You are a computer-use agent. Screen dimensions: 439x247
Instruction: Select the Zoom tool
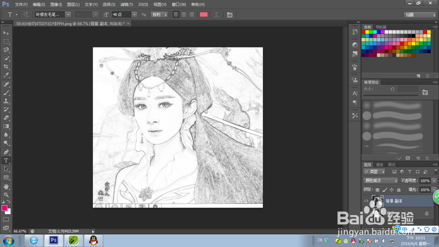6,195
